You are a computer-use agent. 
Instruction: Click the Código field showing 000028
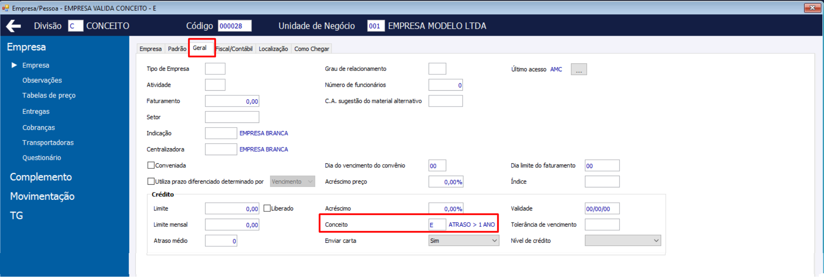click(x=235, y=26)
